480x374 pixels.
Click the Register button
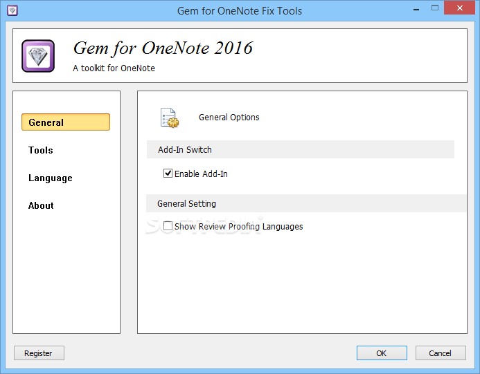click(39, 353)
